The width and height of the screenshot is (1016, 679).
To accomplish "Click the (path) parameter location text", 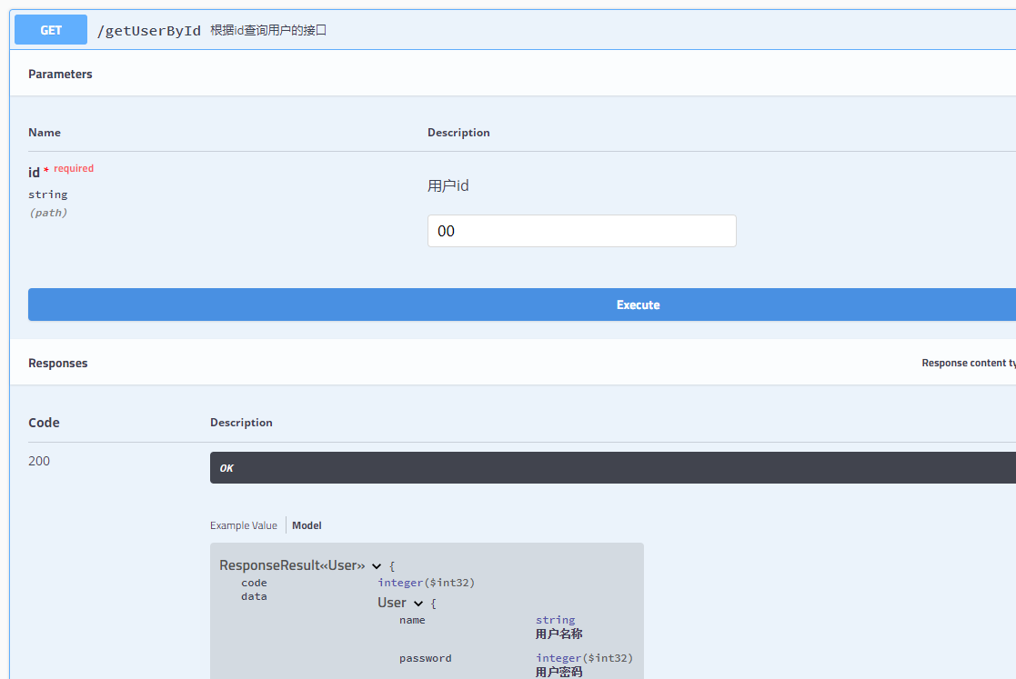I will click(x=48, y=213).
